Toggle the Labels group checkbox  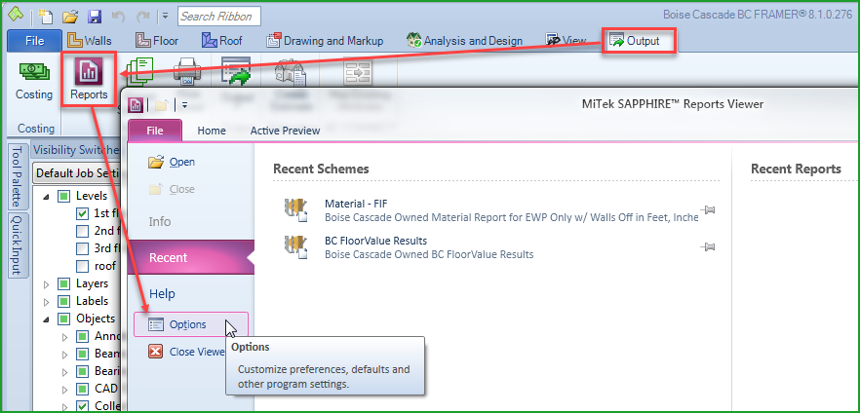click(x=63, y=301)
